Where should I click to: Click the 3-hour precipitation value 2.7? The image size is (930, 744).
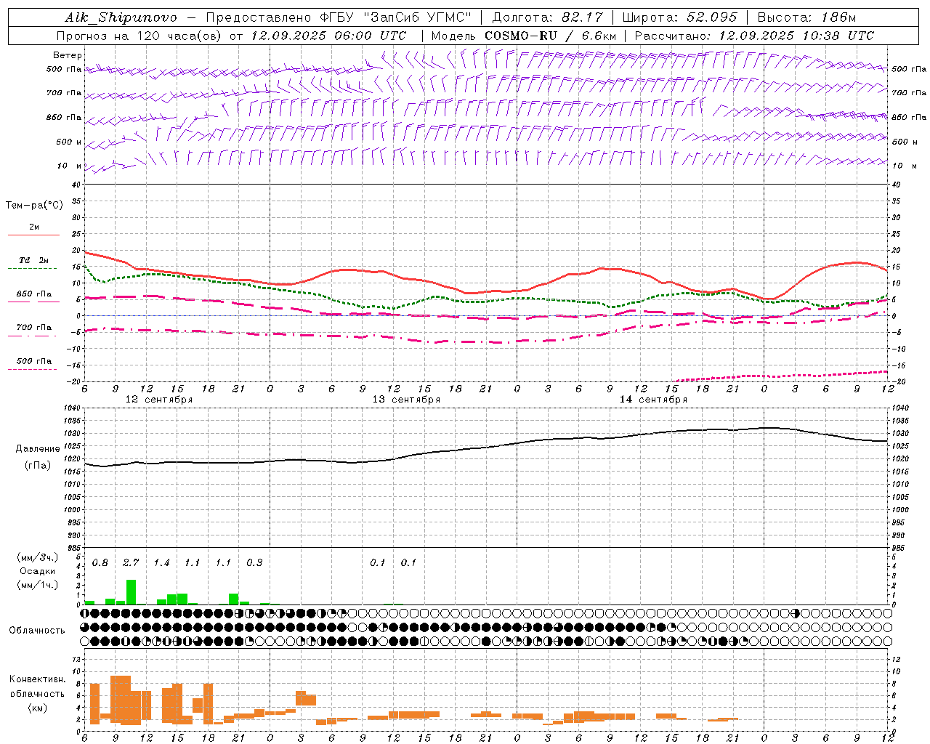[131, 563]
